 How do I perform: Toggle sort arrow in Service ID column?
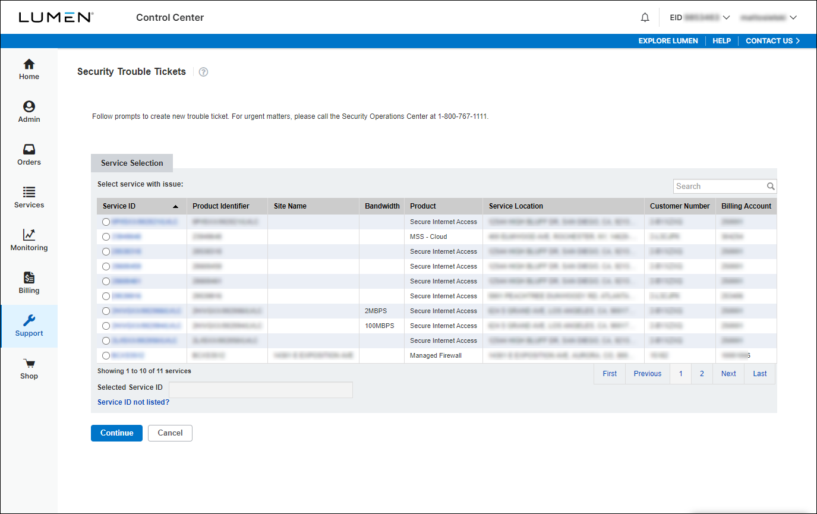point(175,207)
